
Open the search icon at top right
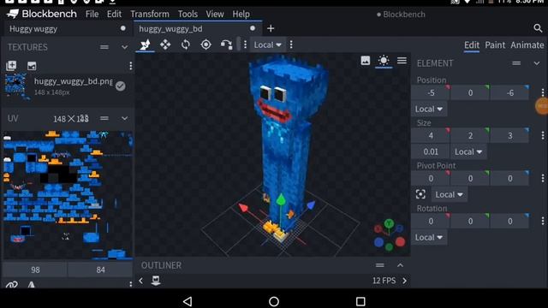pyautogui.click(x=538, y=28)
